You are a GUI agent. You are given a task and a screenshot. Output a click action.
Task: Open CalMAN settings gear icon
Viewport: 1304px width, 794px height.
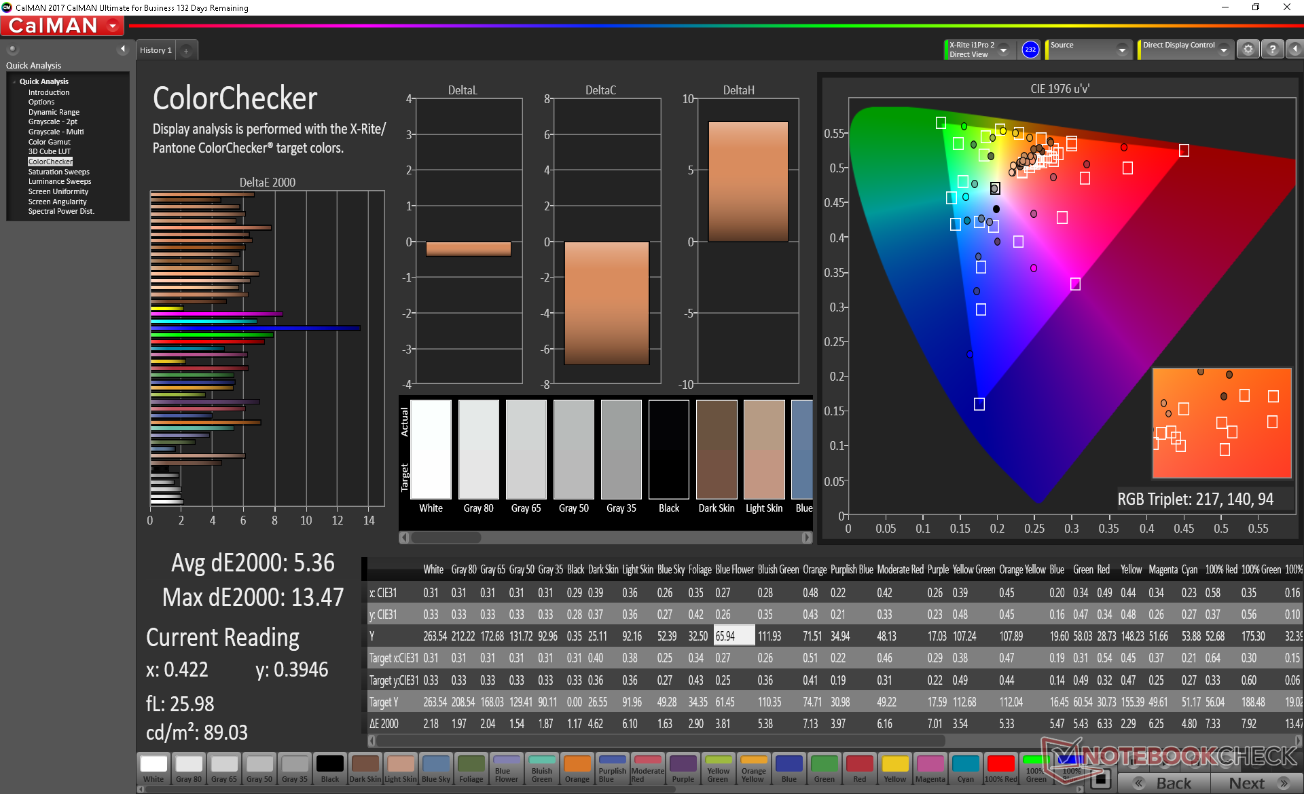click(x=1248, y=50)
